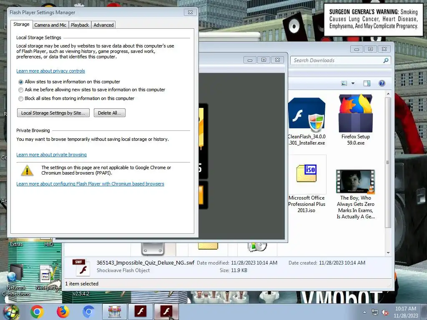The width and height of the screenshot is (427, 320).
Task: Click the 'Size: 11.9 KB' details text
Action: [234, 270]
